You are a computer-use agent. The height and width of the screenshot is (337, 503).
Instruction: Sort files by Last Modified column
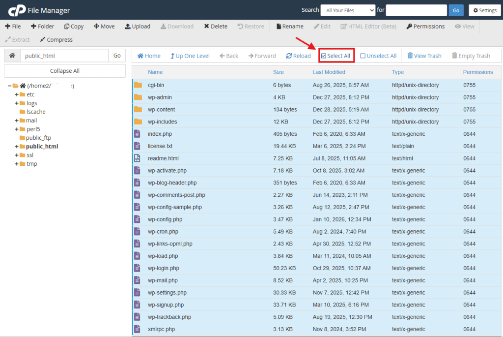tap(328, 72)
